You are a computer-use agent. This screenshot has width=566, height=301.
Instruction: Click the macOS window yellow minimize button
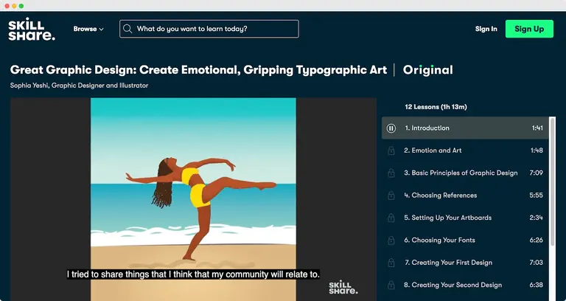pyautogui.click(x=14, y=6)
